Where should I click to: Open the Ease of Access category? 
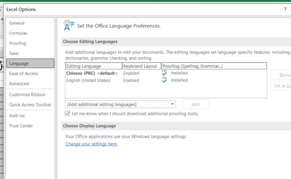click(x=23, y=74)
